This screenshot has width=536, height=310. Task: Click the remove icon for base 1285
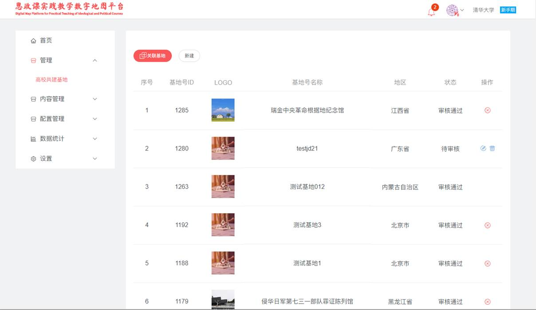(487, 110)
